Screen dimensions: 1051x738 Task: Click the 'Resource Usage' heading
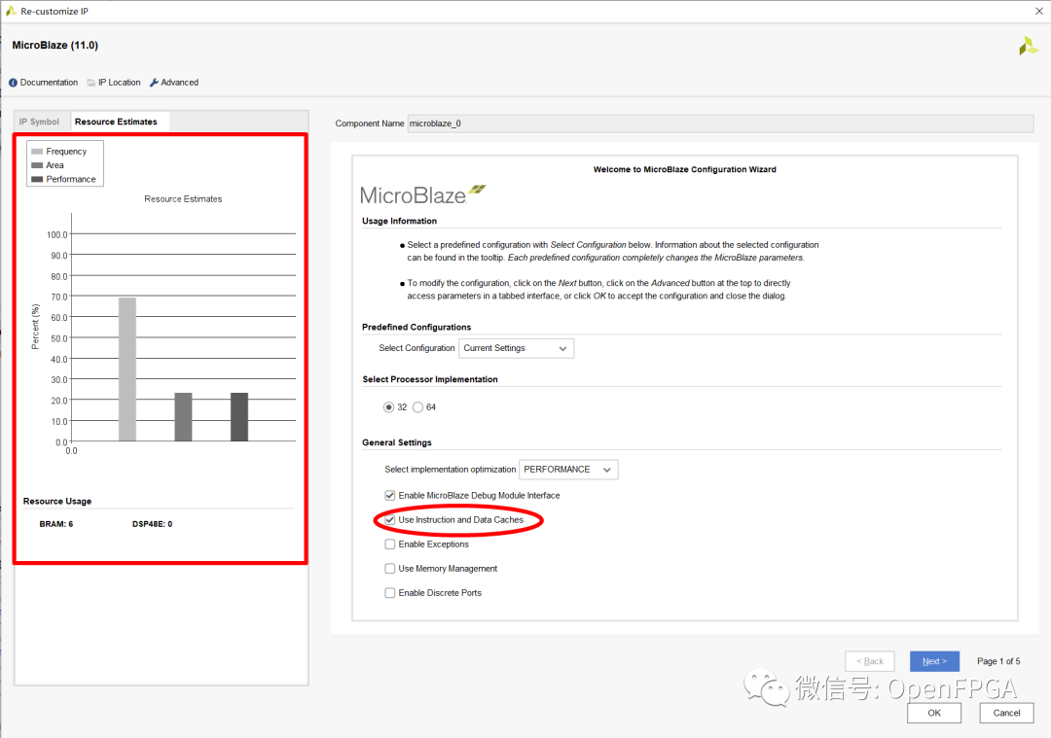(57, 501)
